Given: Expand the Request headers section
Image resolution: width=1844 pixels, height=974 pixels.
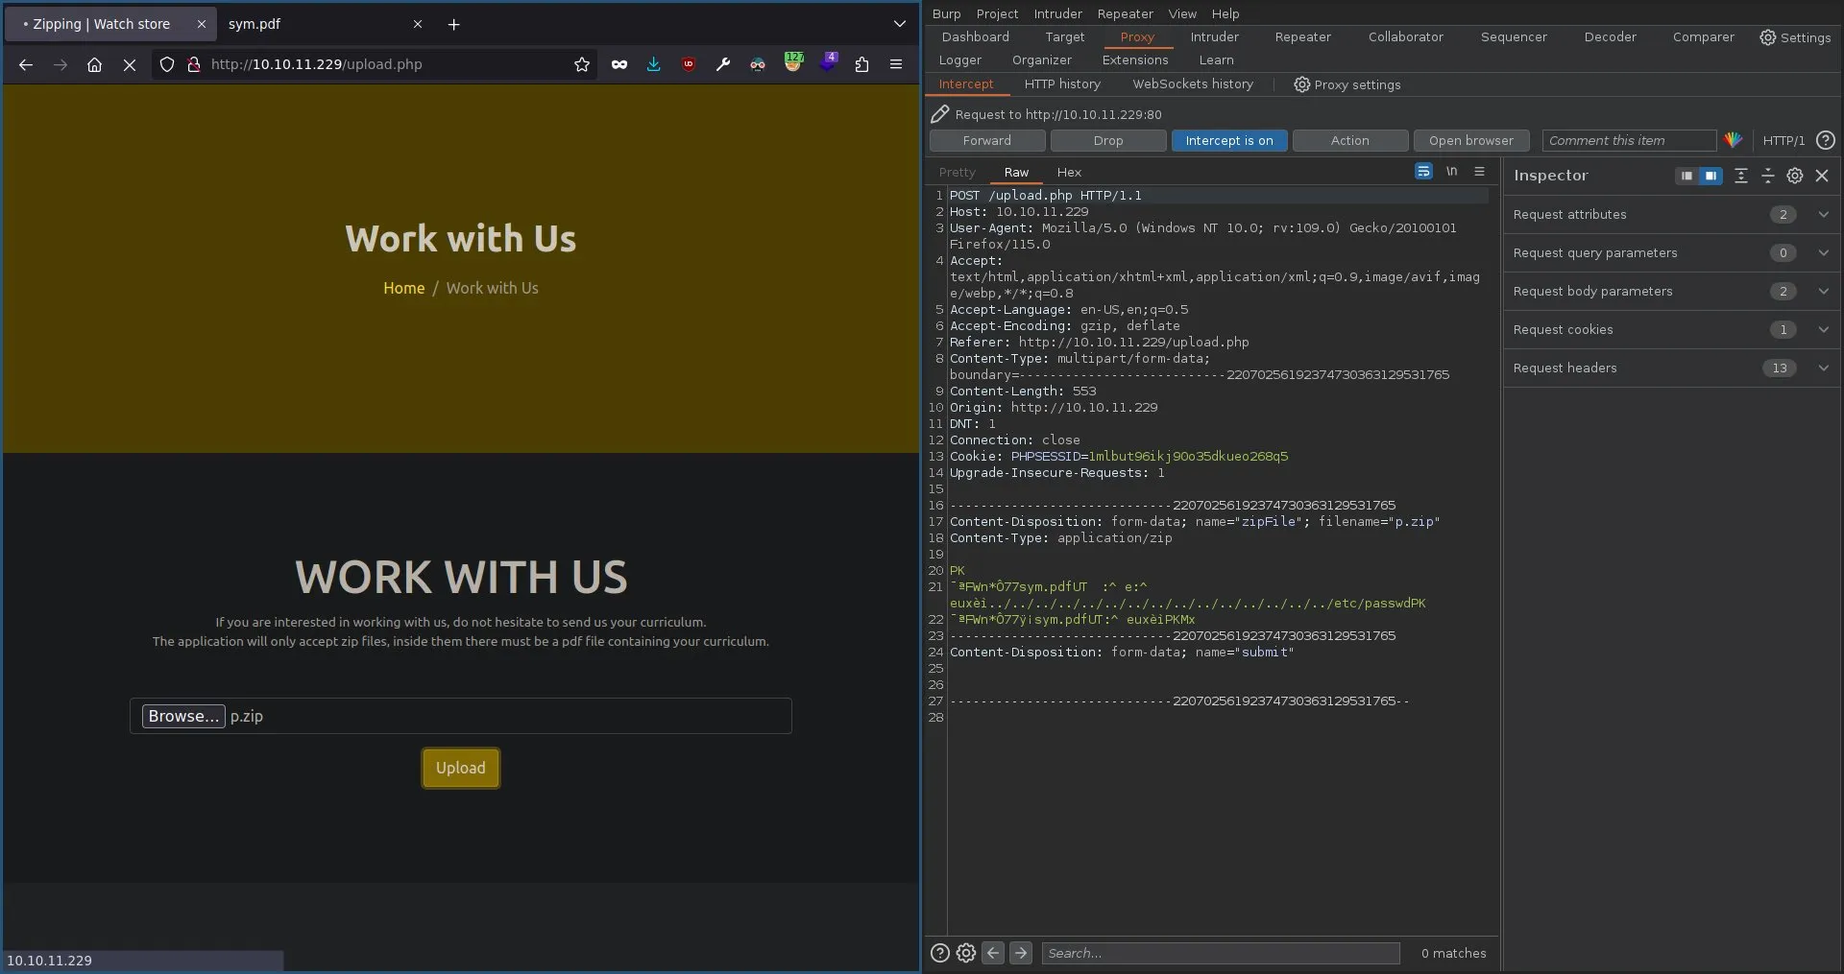Looking at the screenshot, I should click(1671, 368).
